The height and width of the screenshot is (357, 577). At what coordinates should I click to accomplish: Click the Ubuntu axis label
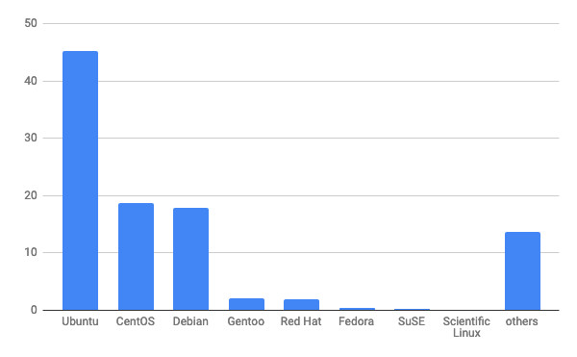click(x=80, y=321)
